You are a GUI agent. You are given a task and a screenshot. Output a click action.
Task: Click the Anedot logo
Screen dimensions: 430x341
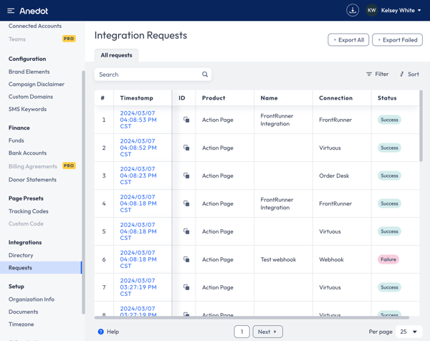(x=34, y=11)
